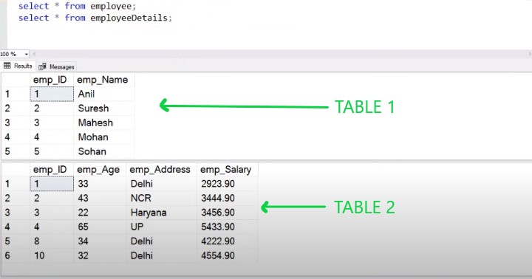Select the Anil name cell
Image resolution: width=532 pixels, height=279 pixels.
(x=104, y=94)
